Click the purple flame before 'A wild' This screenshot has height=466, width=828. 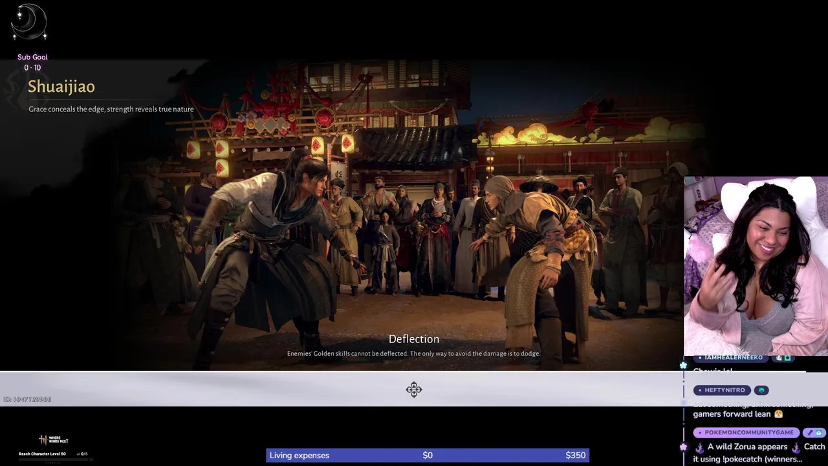pos(699,447)
